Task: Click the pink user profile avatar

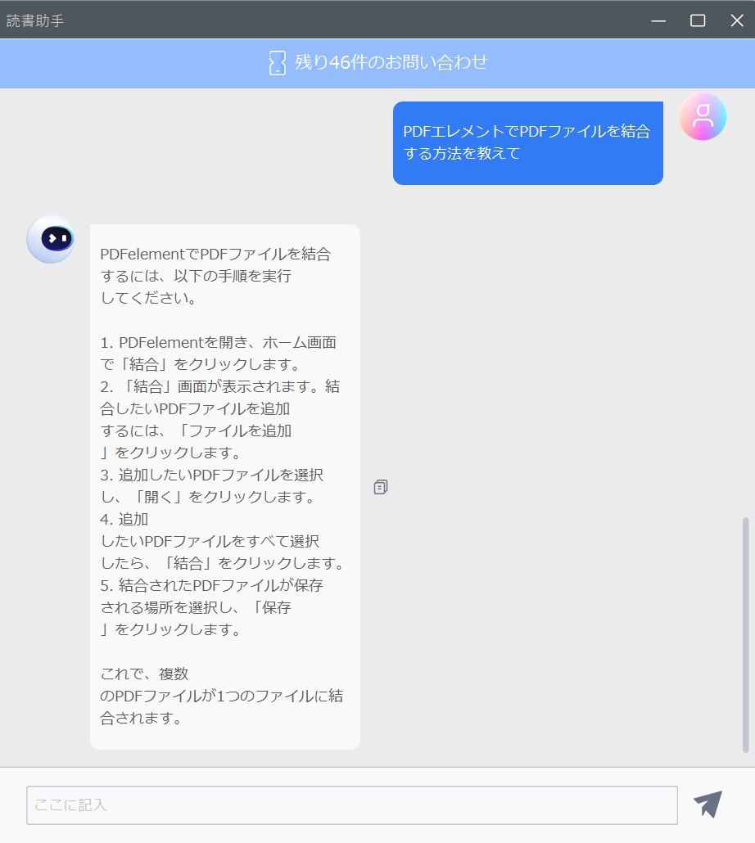Action: tap(703, 117)
